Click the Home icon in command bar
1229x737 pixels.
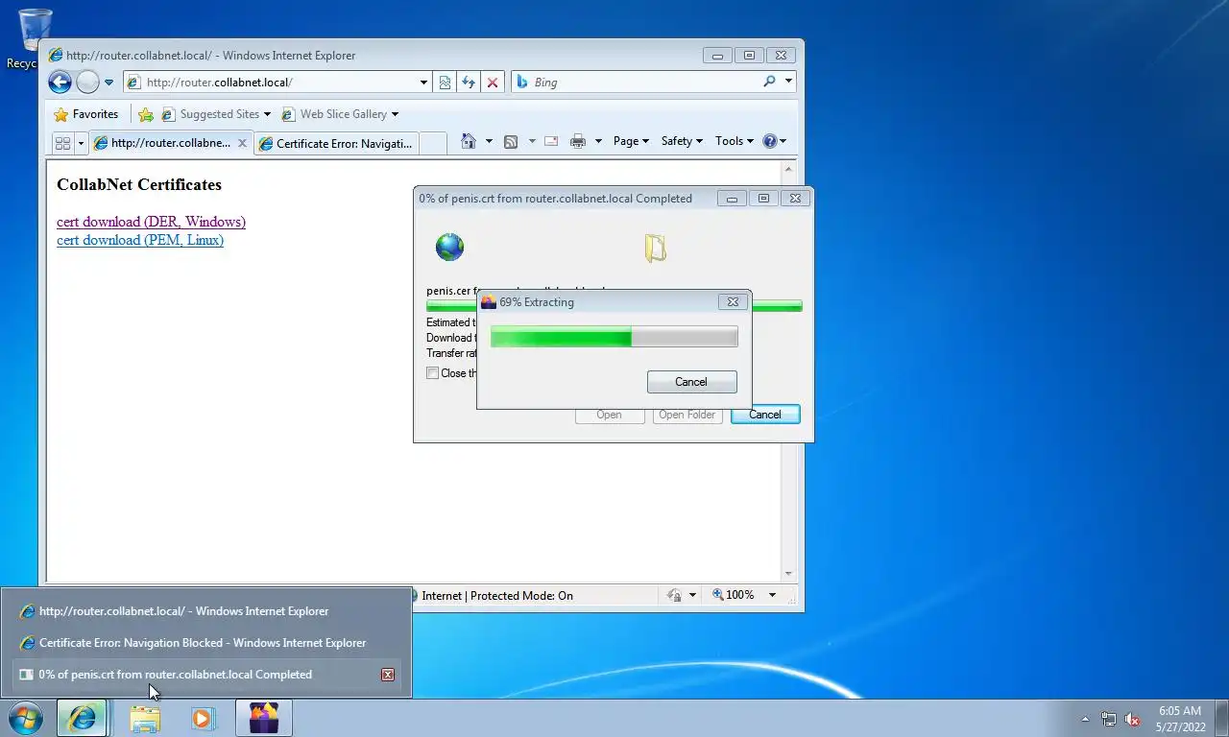point(469,141)
